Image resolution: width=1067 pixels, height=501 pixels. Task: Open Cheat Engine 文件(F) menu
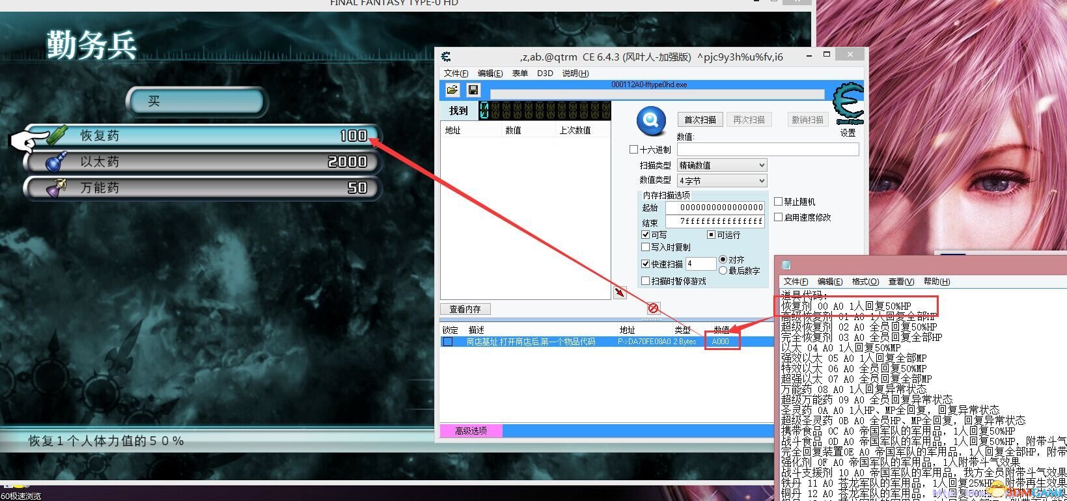coord(456,74)
